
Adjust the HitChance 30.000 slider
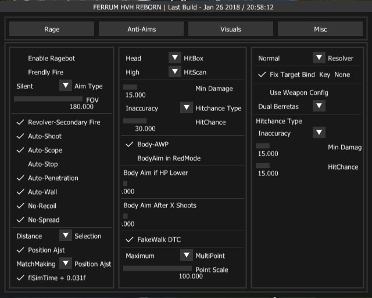pyautogui.click(x=135, y=121)
